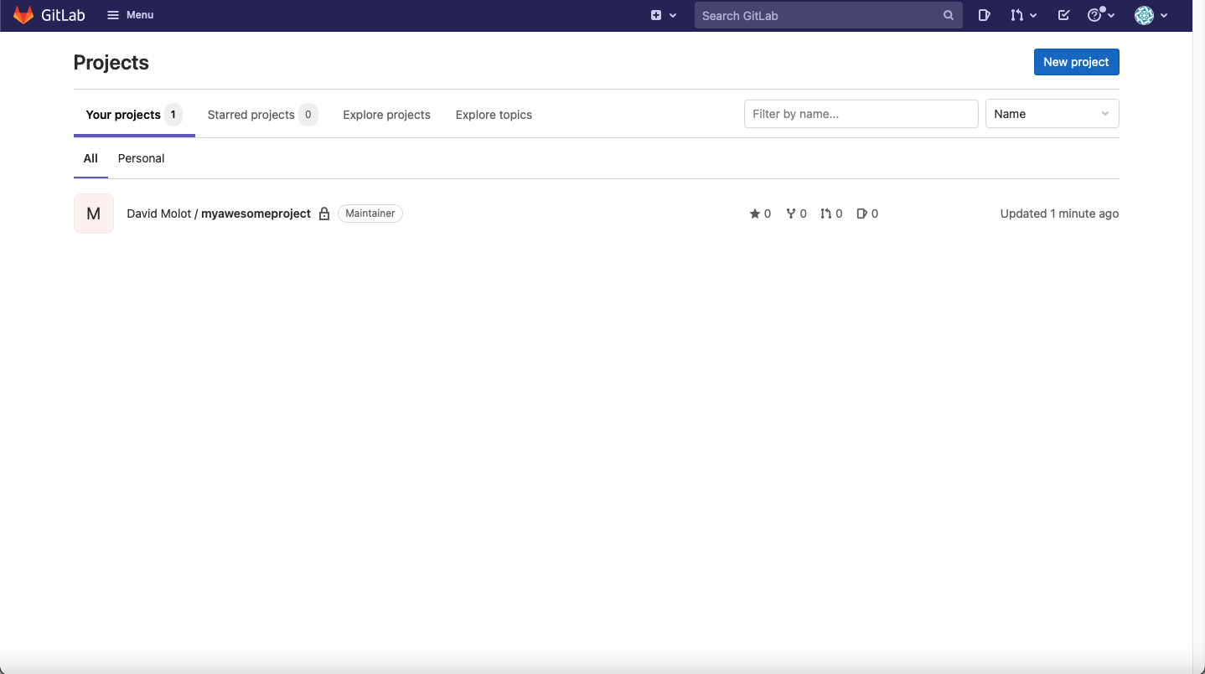The width and height of the screenshot is (1205, 674).
Task: Click the Filter by name field
Action: pos(861,114)
